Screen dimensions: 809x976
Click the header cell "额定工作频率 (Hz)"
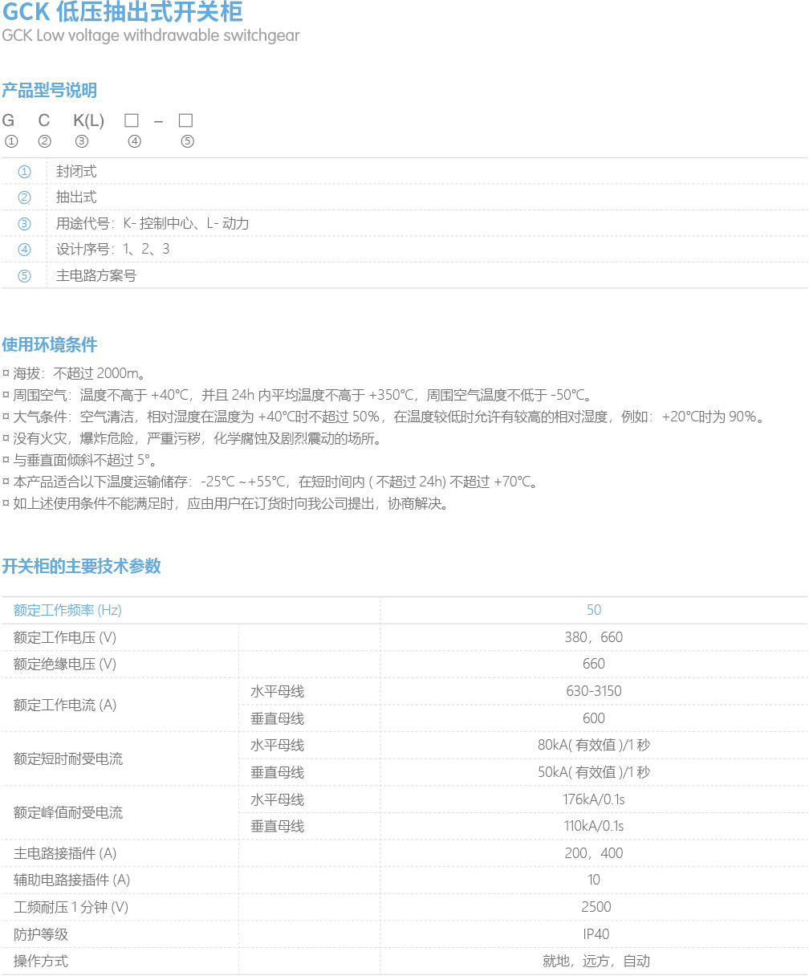click(x=67, y=610)
